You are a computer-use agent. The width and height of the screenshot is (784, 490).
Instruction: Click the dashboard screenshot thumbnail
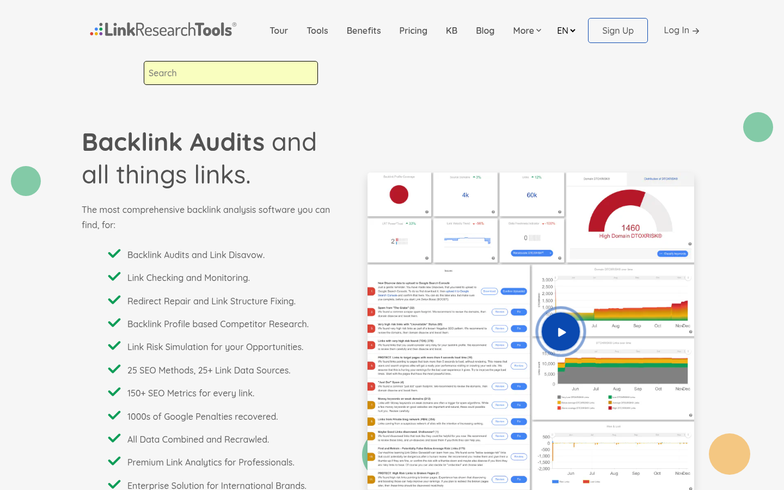coord(531,331)
